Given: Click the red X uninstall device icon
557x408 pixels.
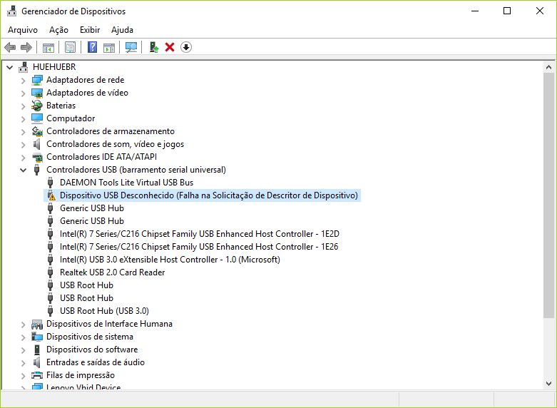Looking at the screenshot, I should (x=170, y=47).
